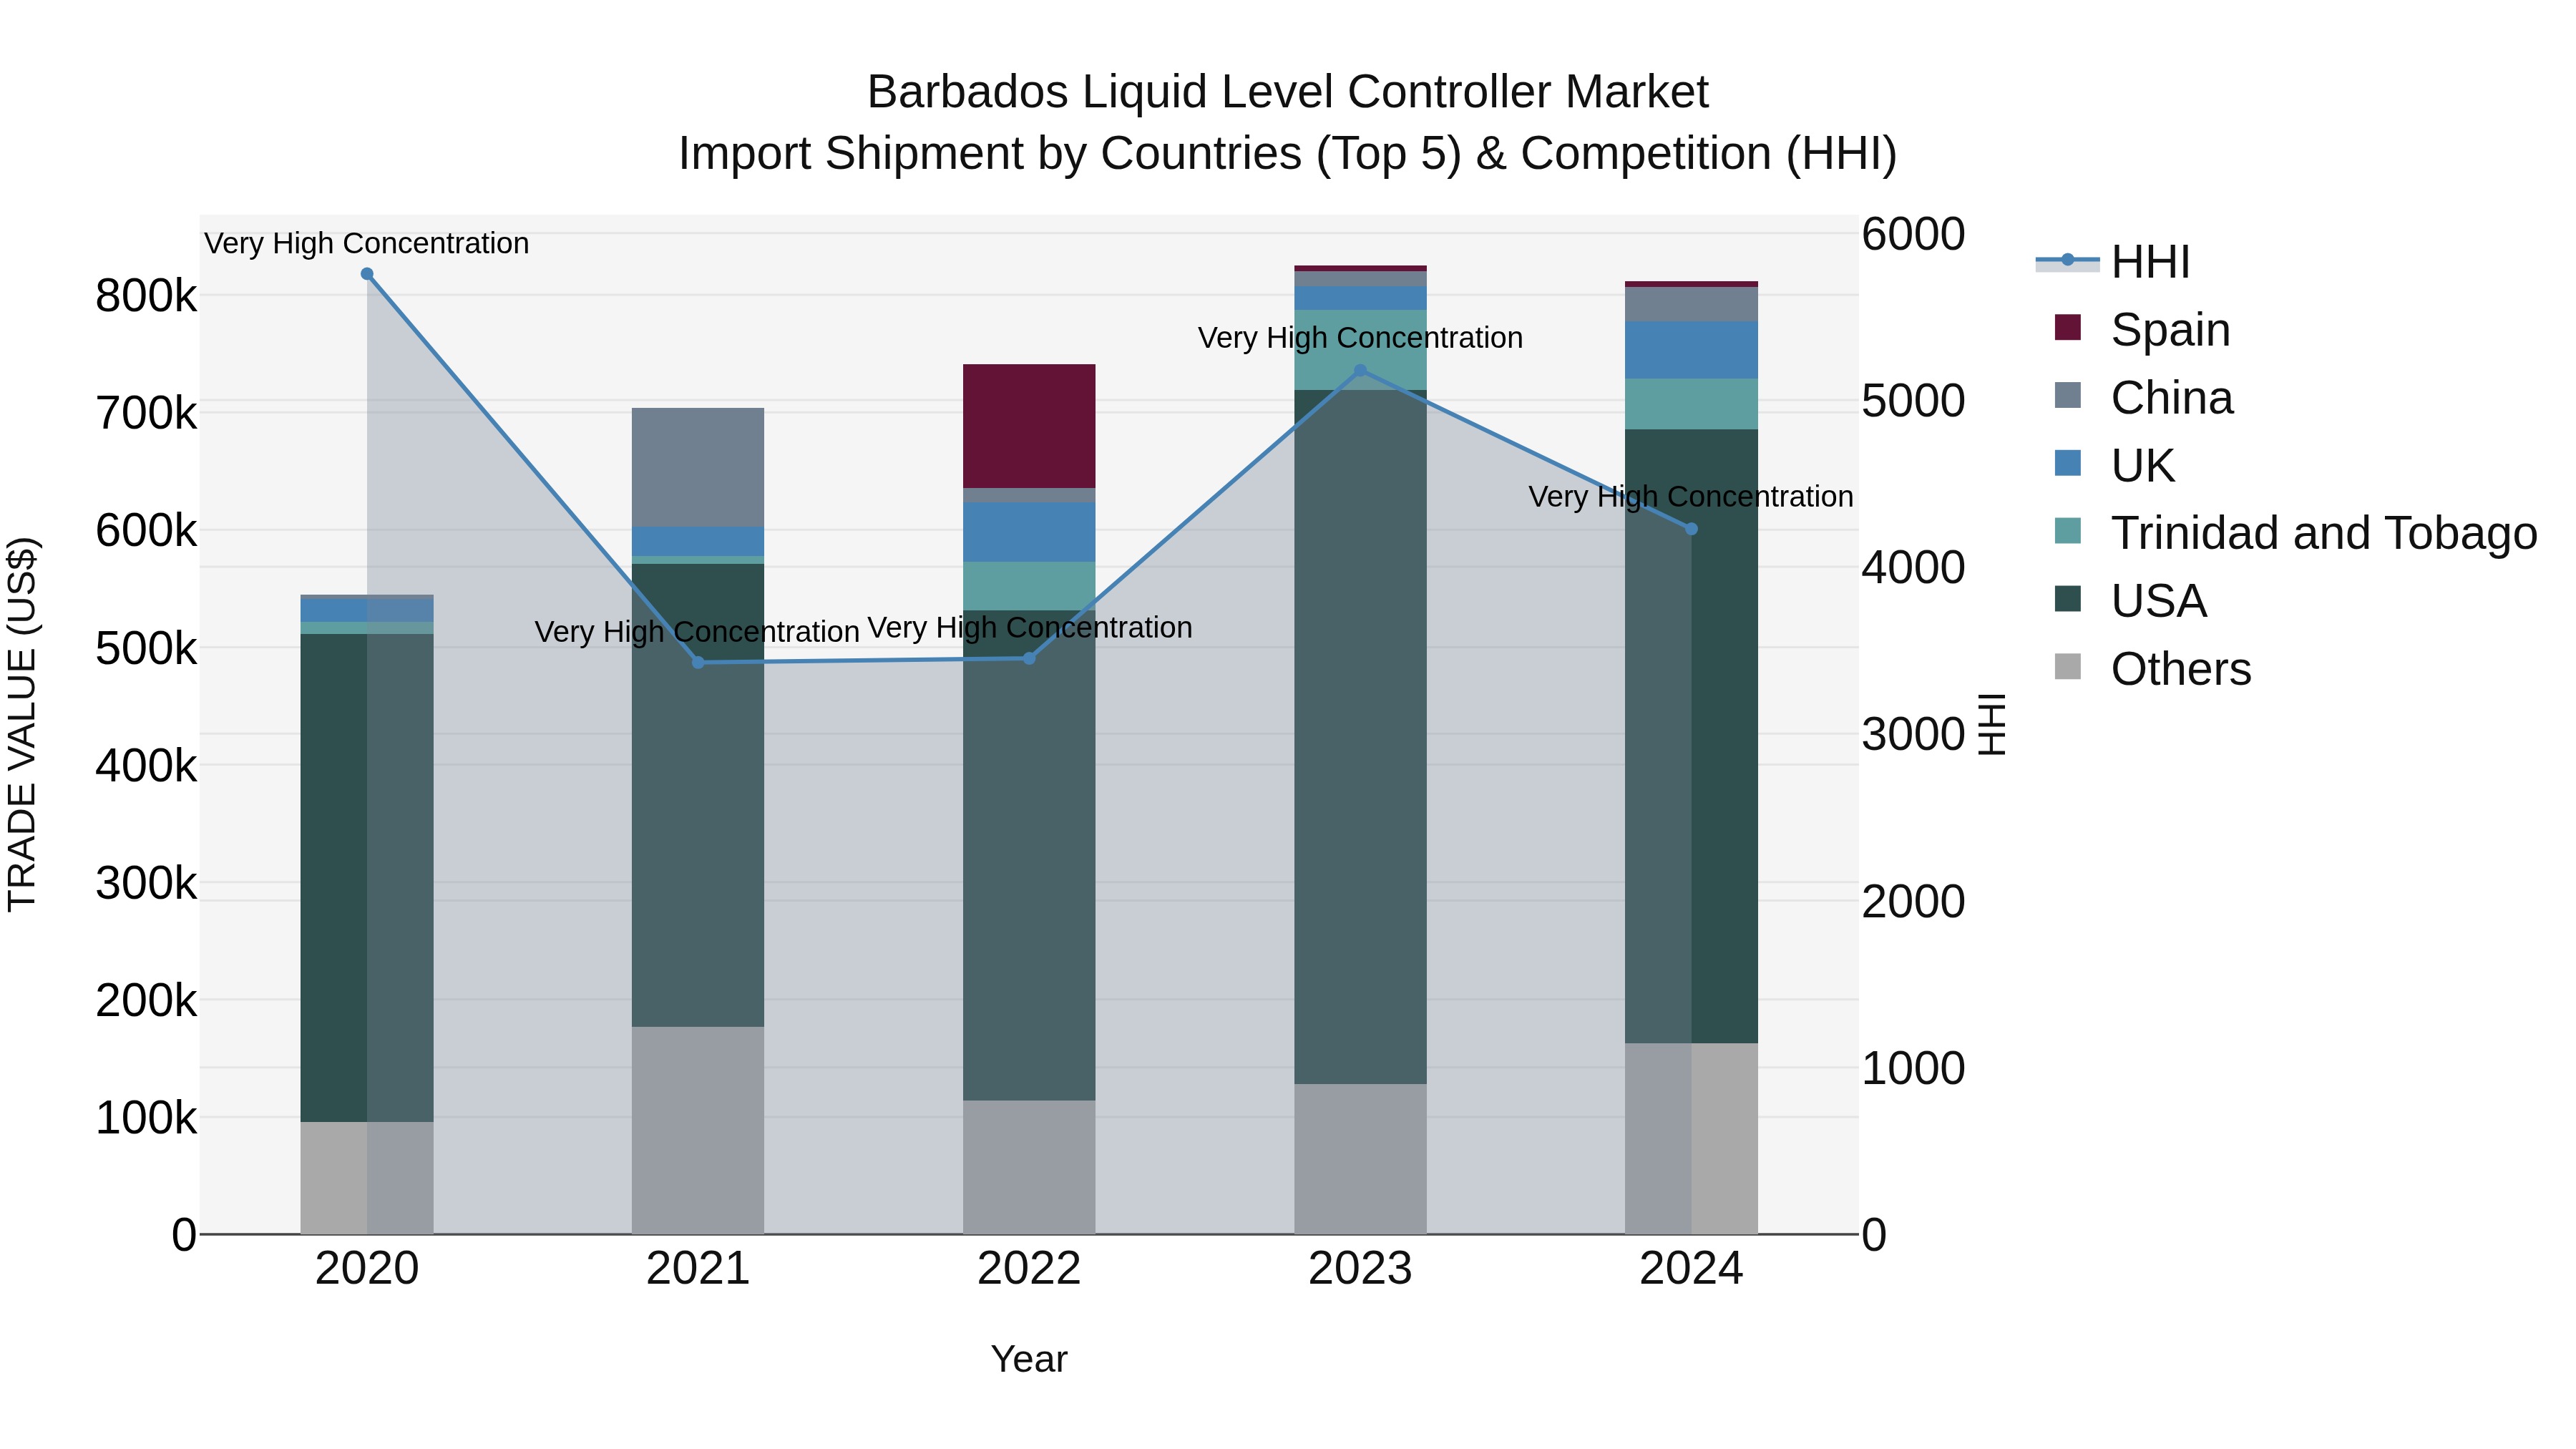This screenshot has height=1449, width=2576.
Task: Toggle the HHI line in legend
Action: 2112,262
